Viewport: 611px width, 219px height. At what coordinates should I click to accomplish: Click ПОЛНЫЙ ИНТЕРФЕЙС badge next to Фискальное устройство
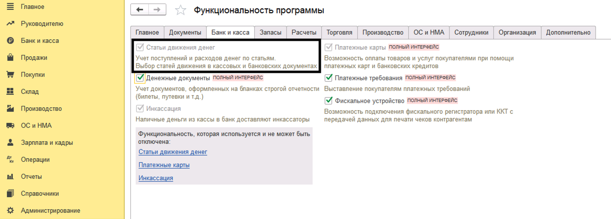[432, 101]
